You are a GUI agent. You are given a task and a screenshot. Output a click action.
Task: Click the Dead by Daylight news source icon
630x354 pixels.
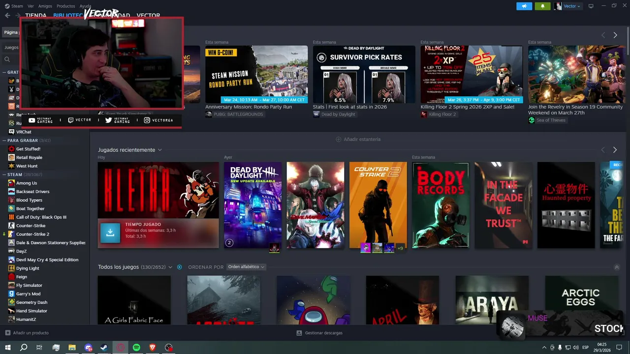316,114
